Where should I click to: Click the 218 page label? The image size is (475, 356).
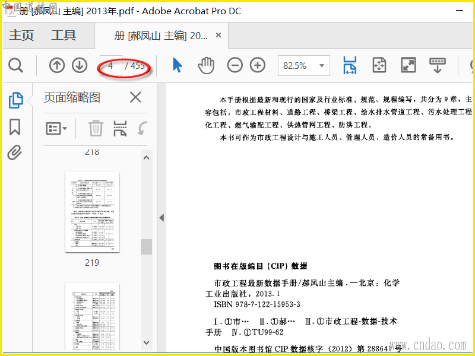coord(92,152)
